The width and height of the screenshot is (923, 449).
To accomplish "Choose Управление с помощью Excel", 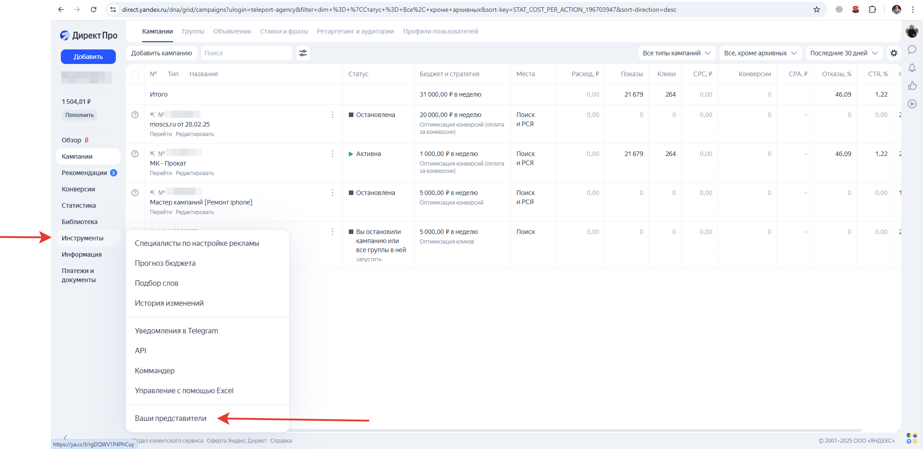I will tap(208, 391).
